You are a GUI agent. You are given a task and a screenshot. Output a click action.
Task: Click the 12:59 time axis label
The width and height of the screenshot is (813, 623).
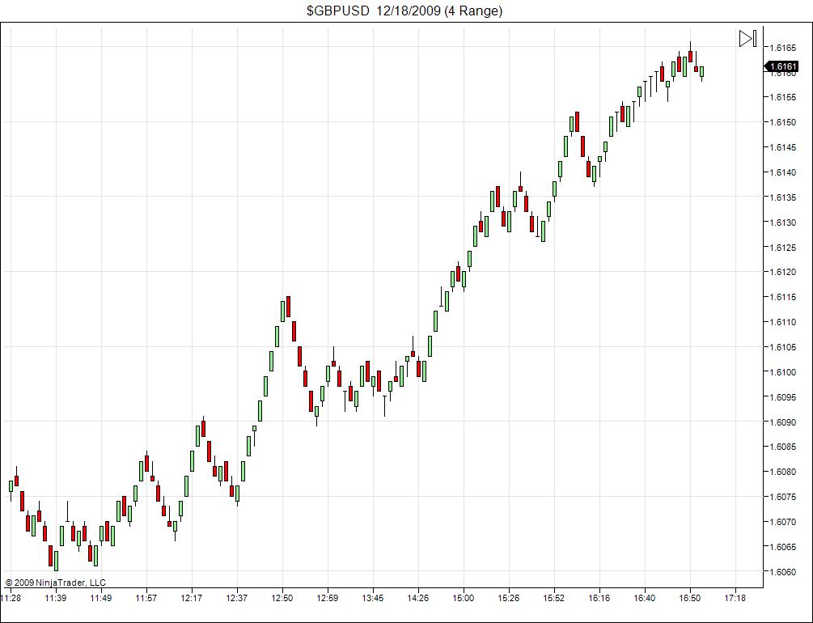click(x=327, y=598)
